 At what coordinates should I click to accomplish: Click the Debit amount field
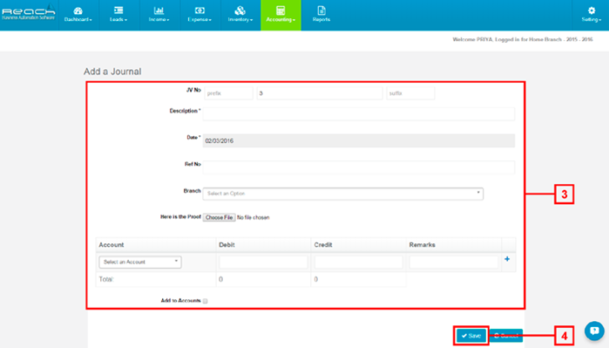263,262
